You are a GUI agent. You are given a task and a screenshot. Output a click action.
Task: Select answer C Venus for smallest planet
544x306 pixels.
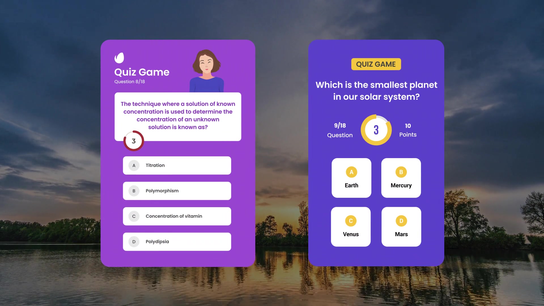351,226
